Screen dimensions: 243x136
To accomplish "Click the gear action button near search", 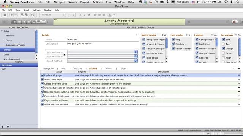I will coord(235,22).
